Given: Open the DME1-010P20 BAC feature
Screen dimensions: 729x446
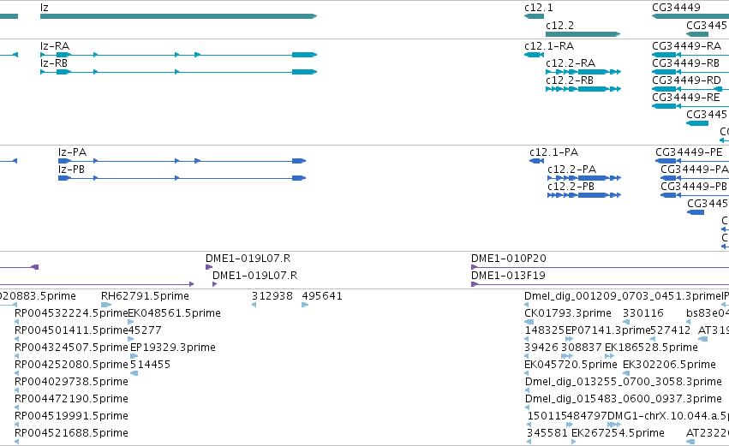Looking at the screenshot, I should (x=600, y=267).
